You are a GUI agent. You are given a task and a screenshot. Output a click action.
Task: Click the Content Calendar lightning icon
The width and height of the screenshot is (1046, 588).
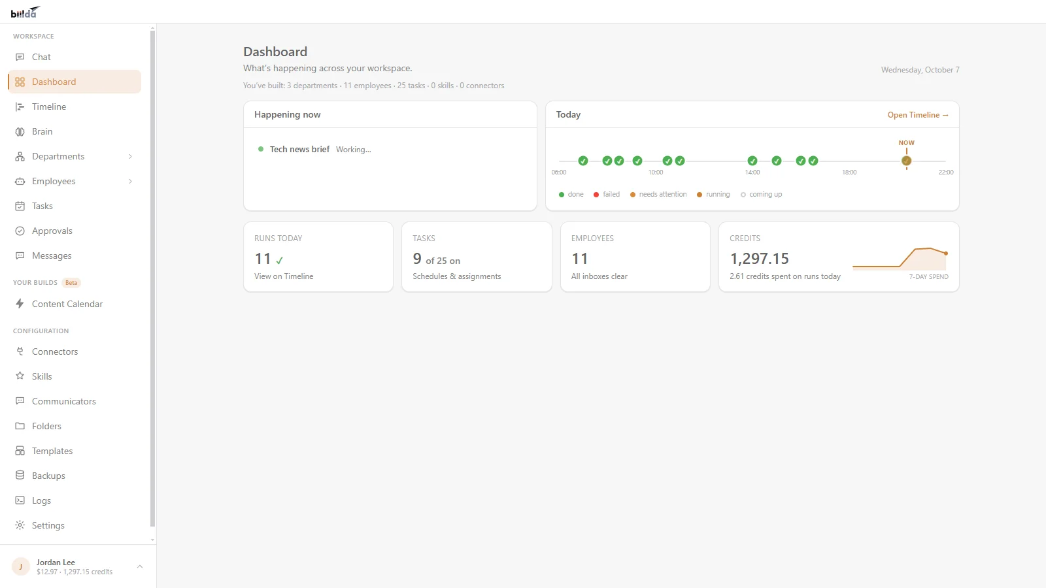tap(20, 304)
